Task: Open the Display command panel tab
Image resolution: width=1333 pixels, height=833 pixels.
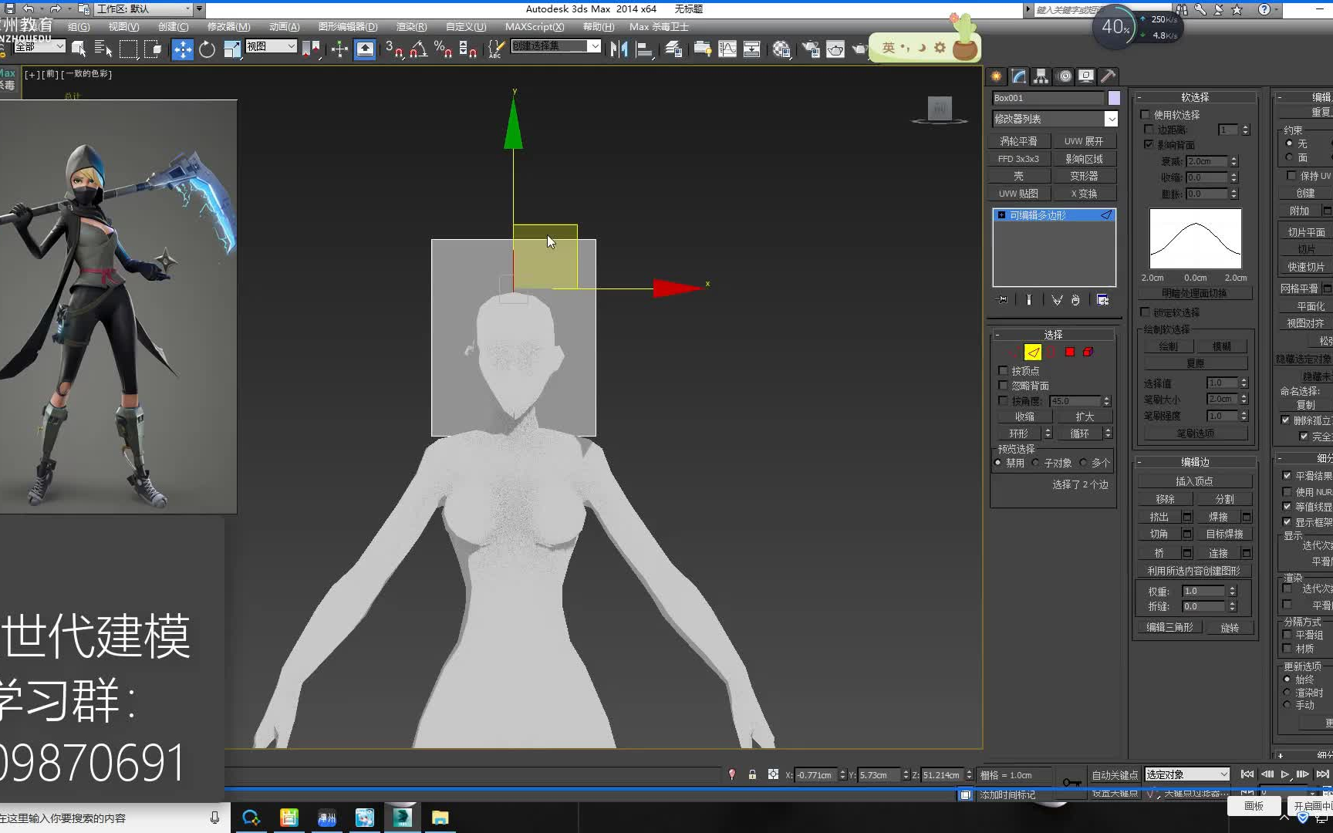Action: pyautogui.click(x=1086, y=76)
